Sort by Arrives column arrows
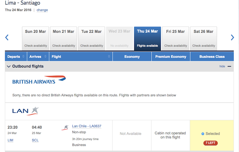The height and width of the screenshot is (152, 239). pyautogui.click(x=45, y=57)
